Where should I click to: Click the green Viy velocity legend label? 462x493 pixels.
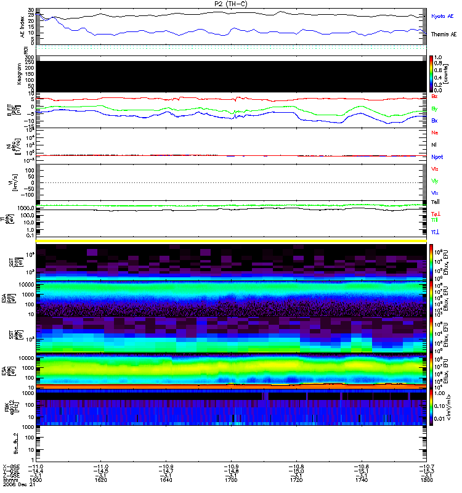point(434,181)
